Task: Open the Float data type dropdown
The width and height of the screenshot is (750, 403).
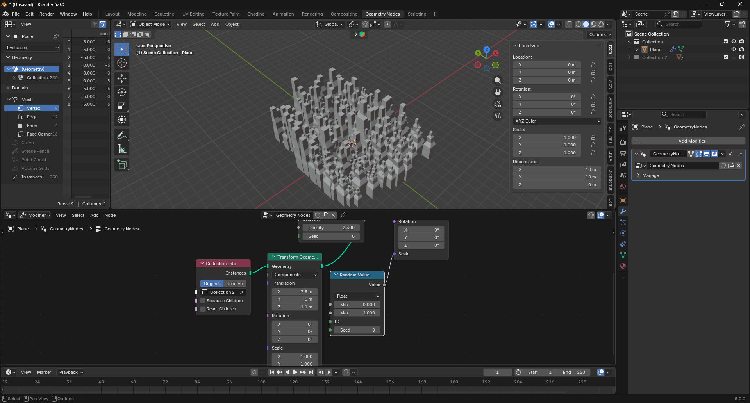Action: 357,296
